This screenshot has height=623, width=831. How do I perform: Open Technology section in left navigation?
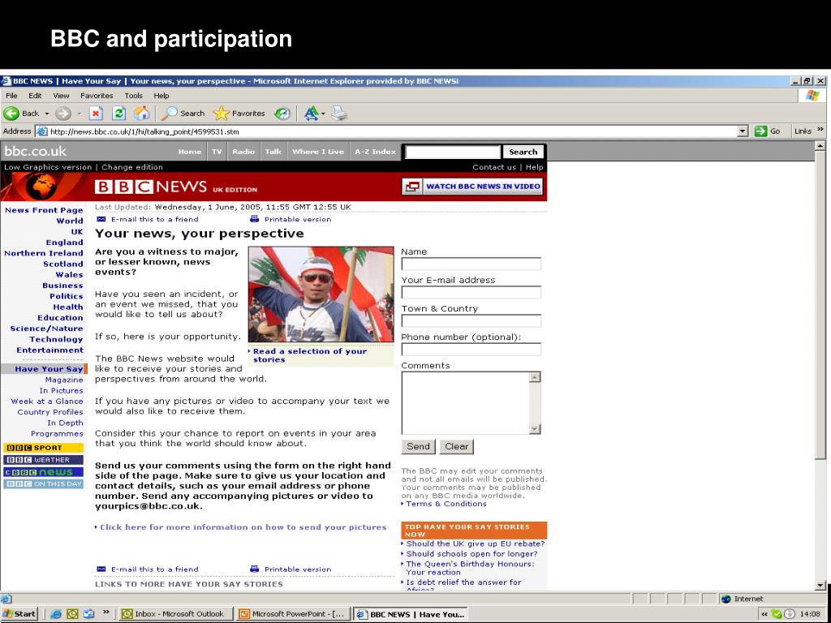56,339
